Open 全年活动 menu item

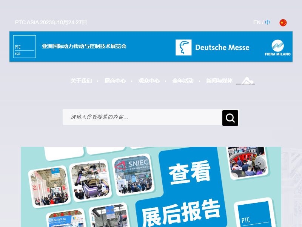tap(183, 81)
